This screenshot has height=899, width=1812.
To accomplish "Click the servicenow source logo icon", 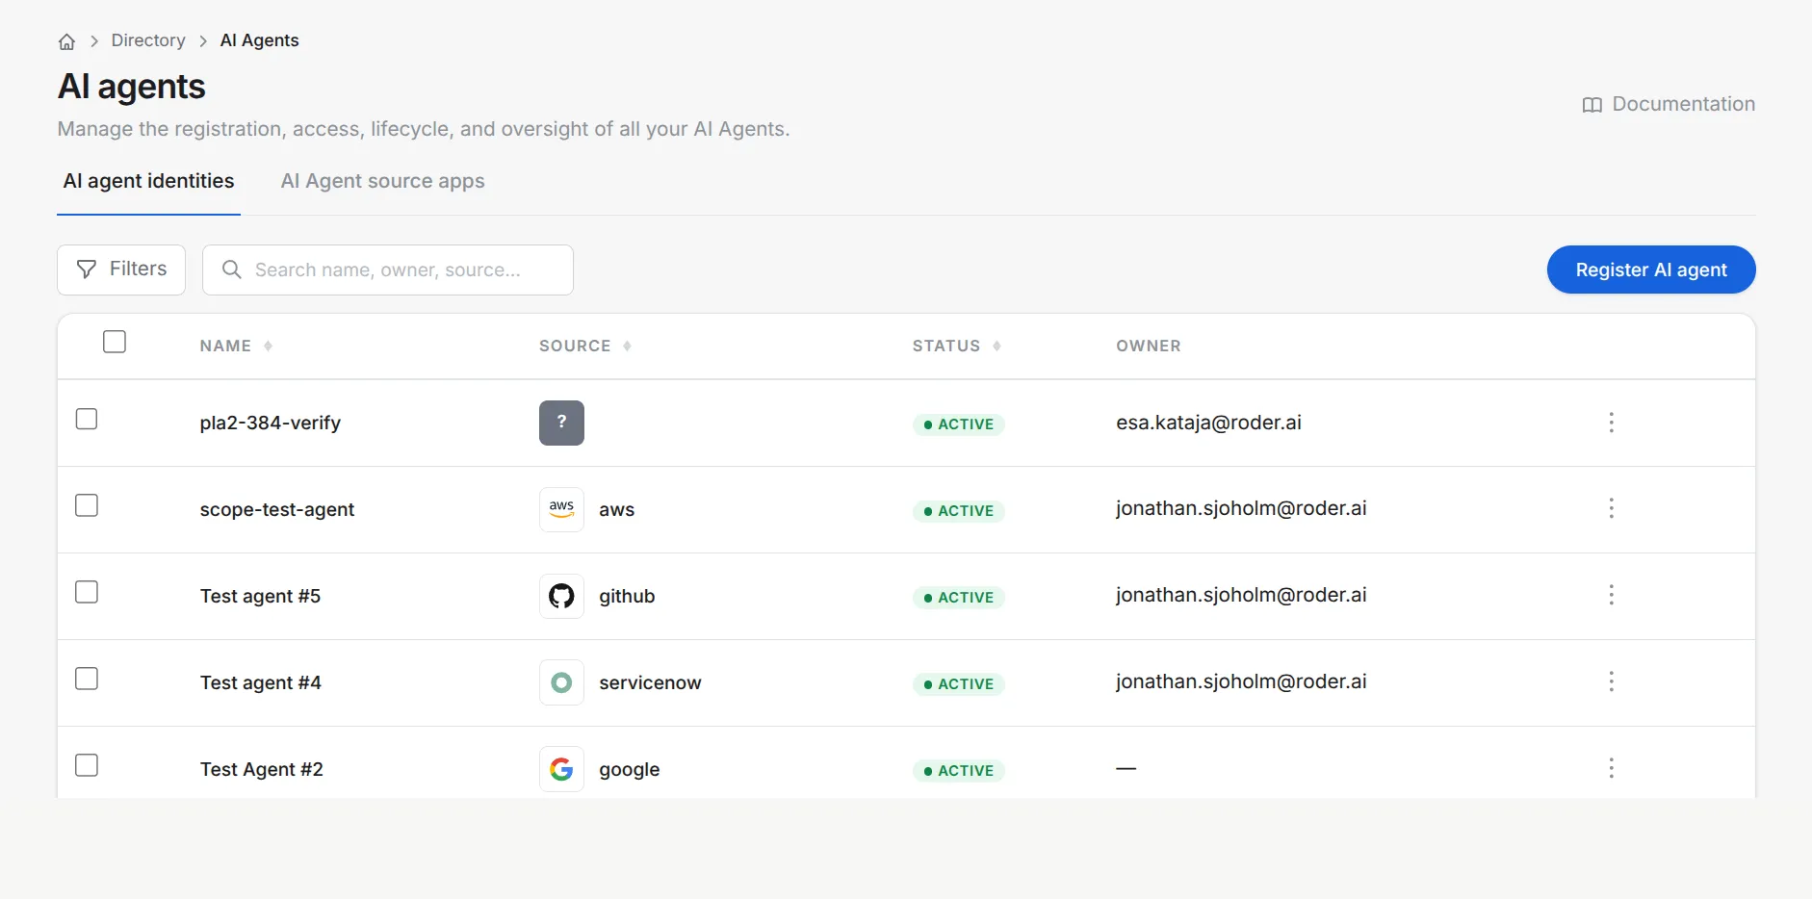I will (561, 682).
